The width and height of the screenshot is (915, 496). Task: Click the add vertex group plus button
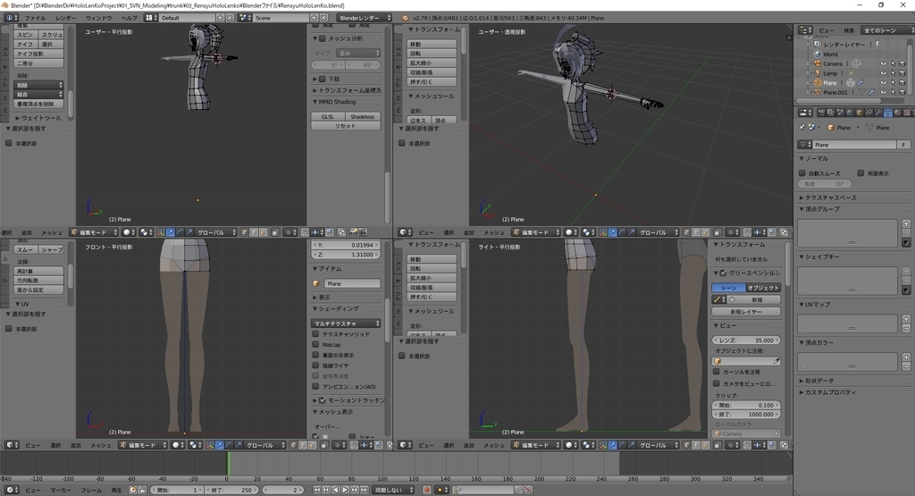coord(906,223)
